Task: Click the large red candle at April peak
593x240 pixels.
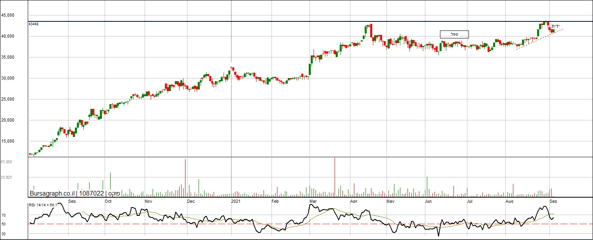Action: click(x=371, y=31)
